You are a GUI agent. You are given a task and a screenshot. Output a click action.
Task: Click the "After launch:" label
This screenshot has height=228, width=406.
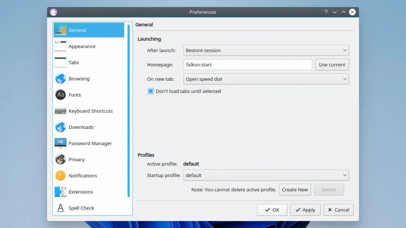pyautogui.click(x=161, y=50)
